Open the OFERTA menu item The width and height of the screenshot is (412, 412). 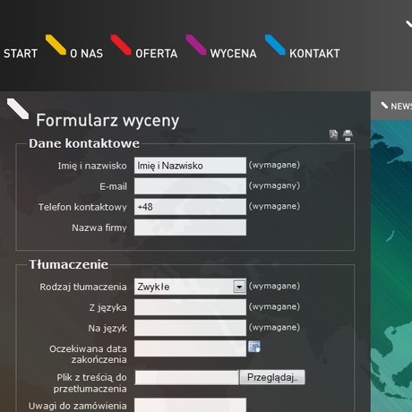point(157,54)
